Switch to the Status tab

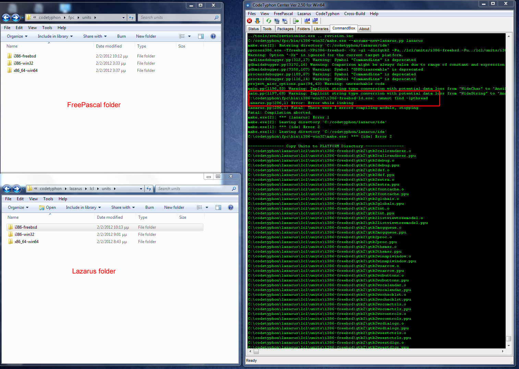[253, 29]
